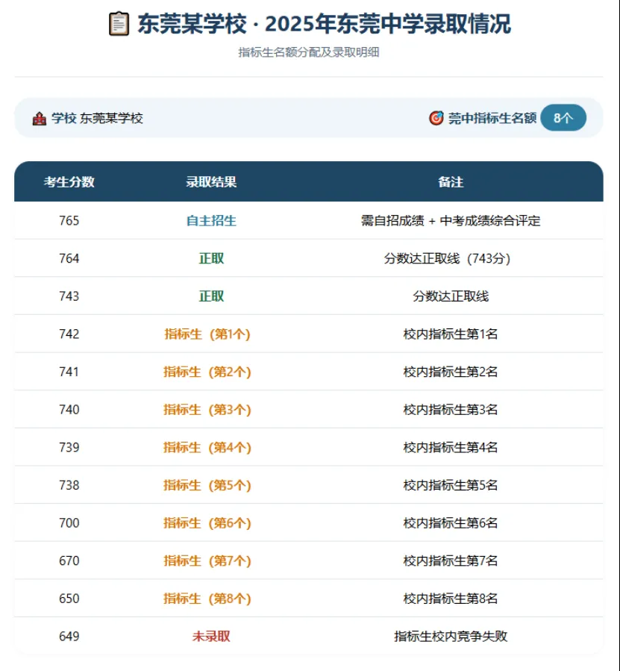Click remark 校内指标生第6名
Screen dimensions: 620x671
pos(451,523)
